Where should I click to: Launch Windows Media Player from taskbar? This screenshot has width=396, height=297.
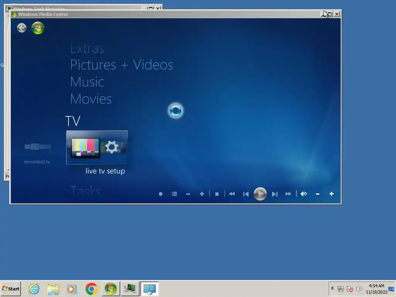tap(72, 288)
